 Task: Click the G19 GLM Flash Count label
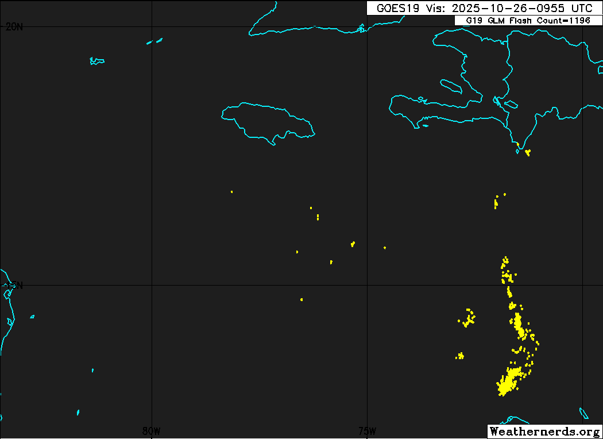[x=528, y=21]
